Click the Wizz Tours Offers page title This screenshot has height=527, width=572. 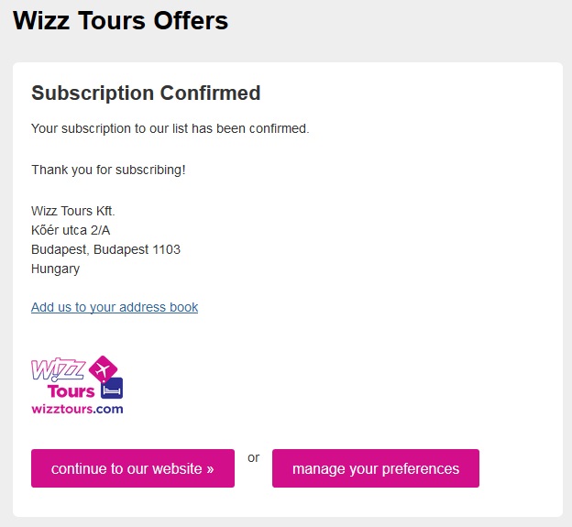point(120,20)
